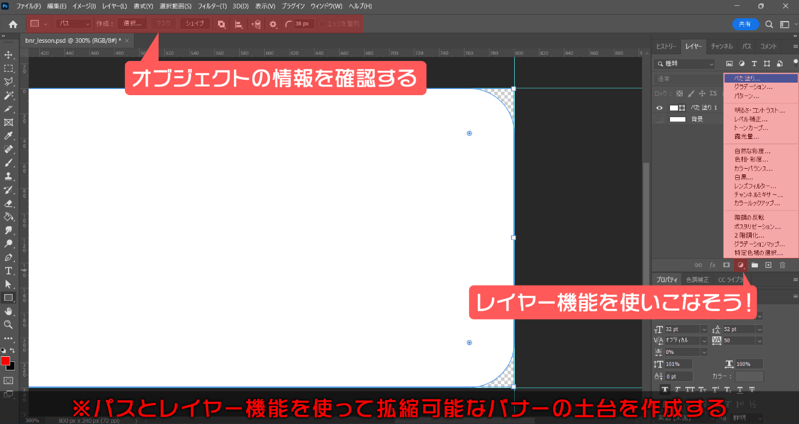Open leading 52 pt dropdown
The image size is (799, 424).
tap(759, 329)
